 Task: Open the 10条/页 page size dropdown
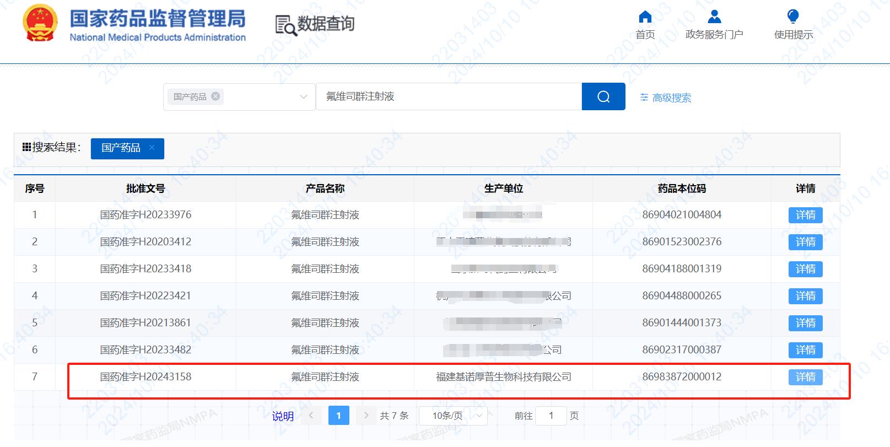click(452, 416)
